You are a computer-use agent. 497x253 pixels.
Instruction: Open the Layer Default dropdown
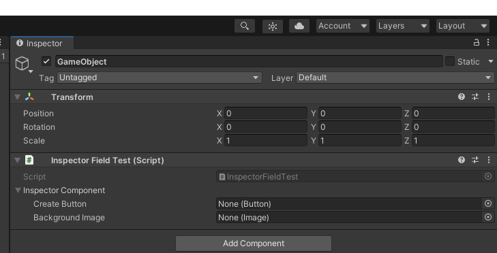(395, 78)
